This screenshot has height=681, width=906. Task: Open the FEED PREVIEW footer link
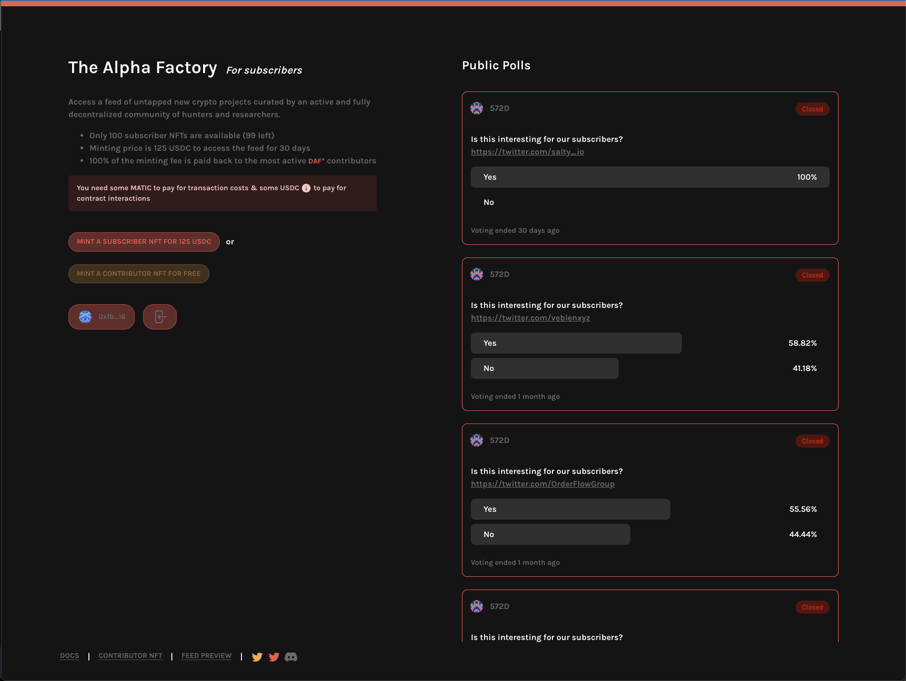[x=206, y=656]
